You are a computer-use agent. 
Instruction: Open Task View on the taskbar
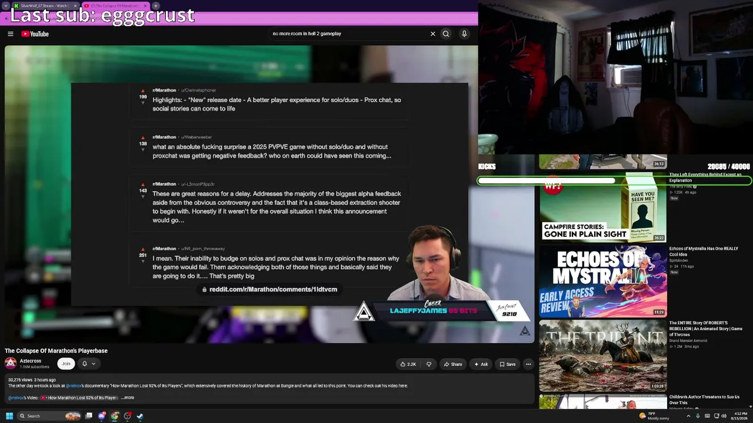coord(89,416)
